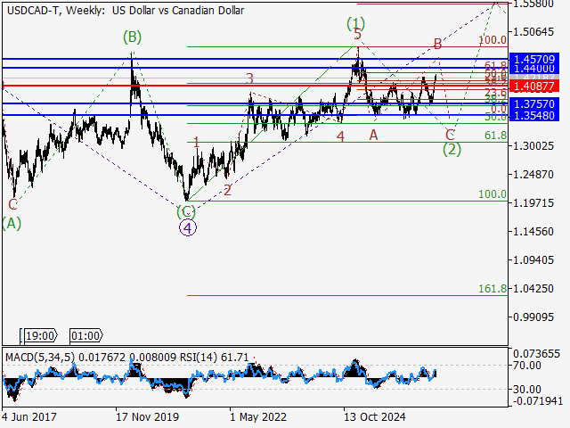The width and height of the screenshot is (570, 428).
Task: Click the red wave A label
Action: tap(374, 136)
